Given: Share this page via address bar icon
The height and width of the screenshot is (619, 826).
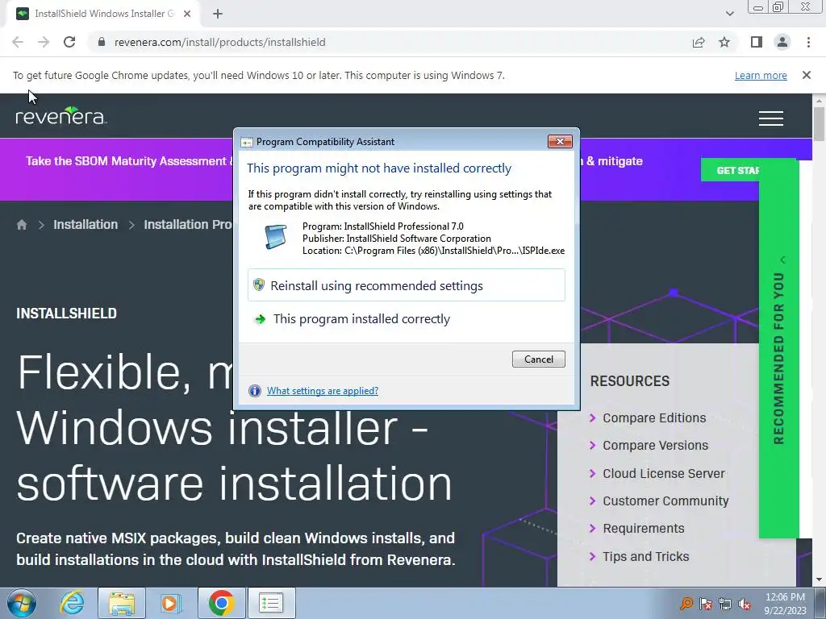Looking at the screenshot, I should 699,42.
